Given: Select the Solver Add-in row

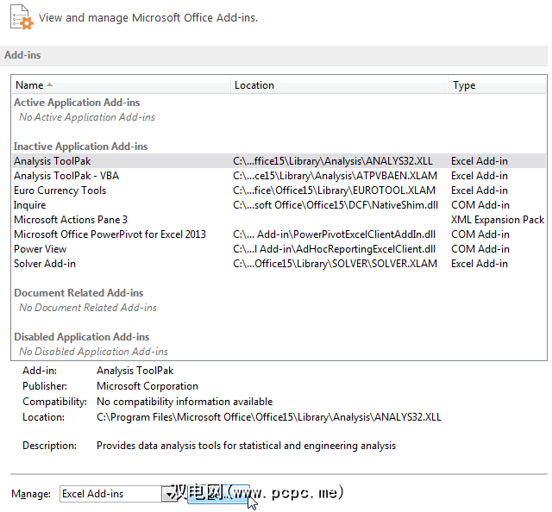Looking at the screenshot, I should click(45, 264).
